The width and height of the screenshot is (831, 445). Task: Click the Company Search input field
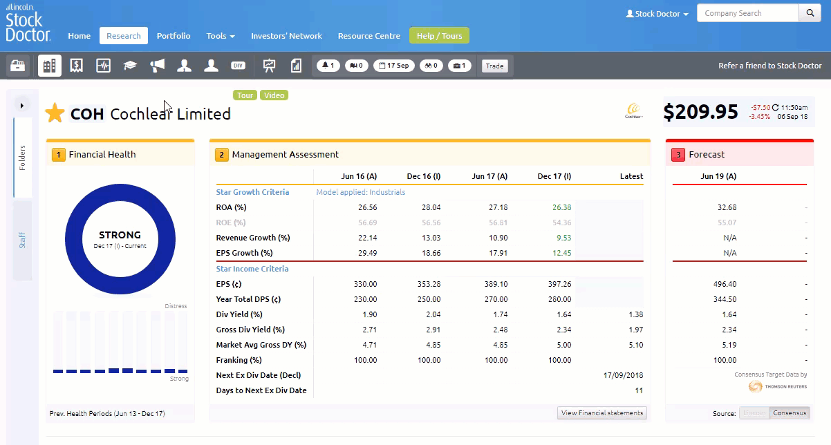[747, 13]
